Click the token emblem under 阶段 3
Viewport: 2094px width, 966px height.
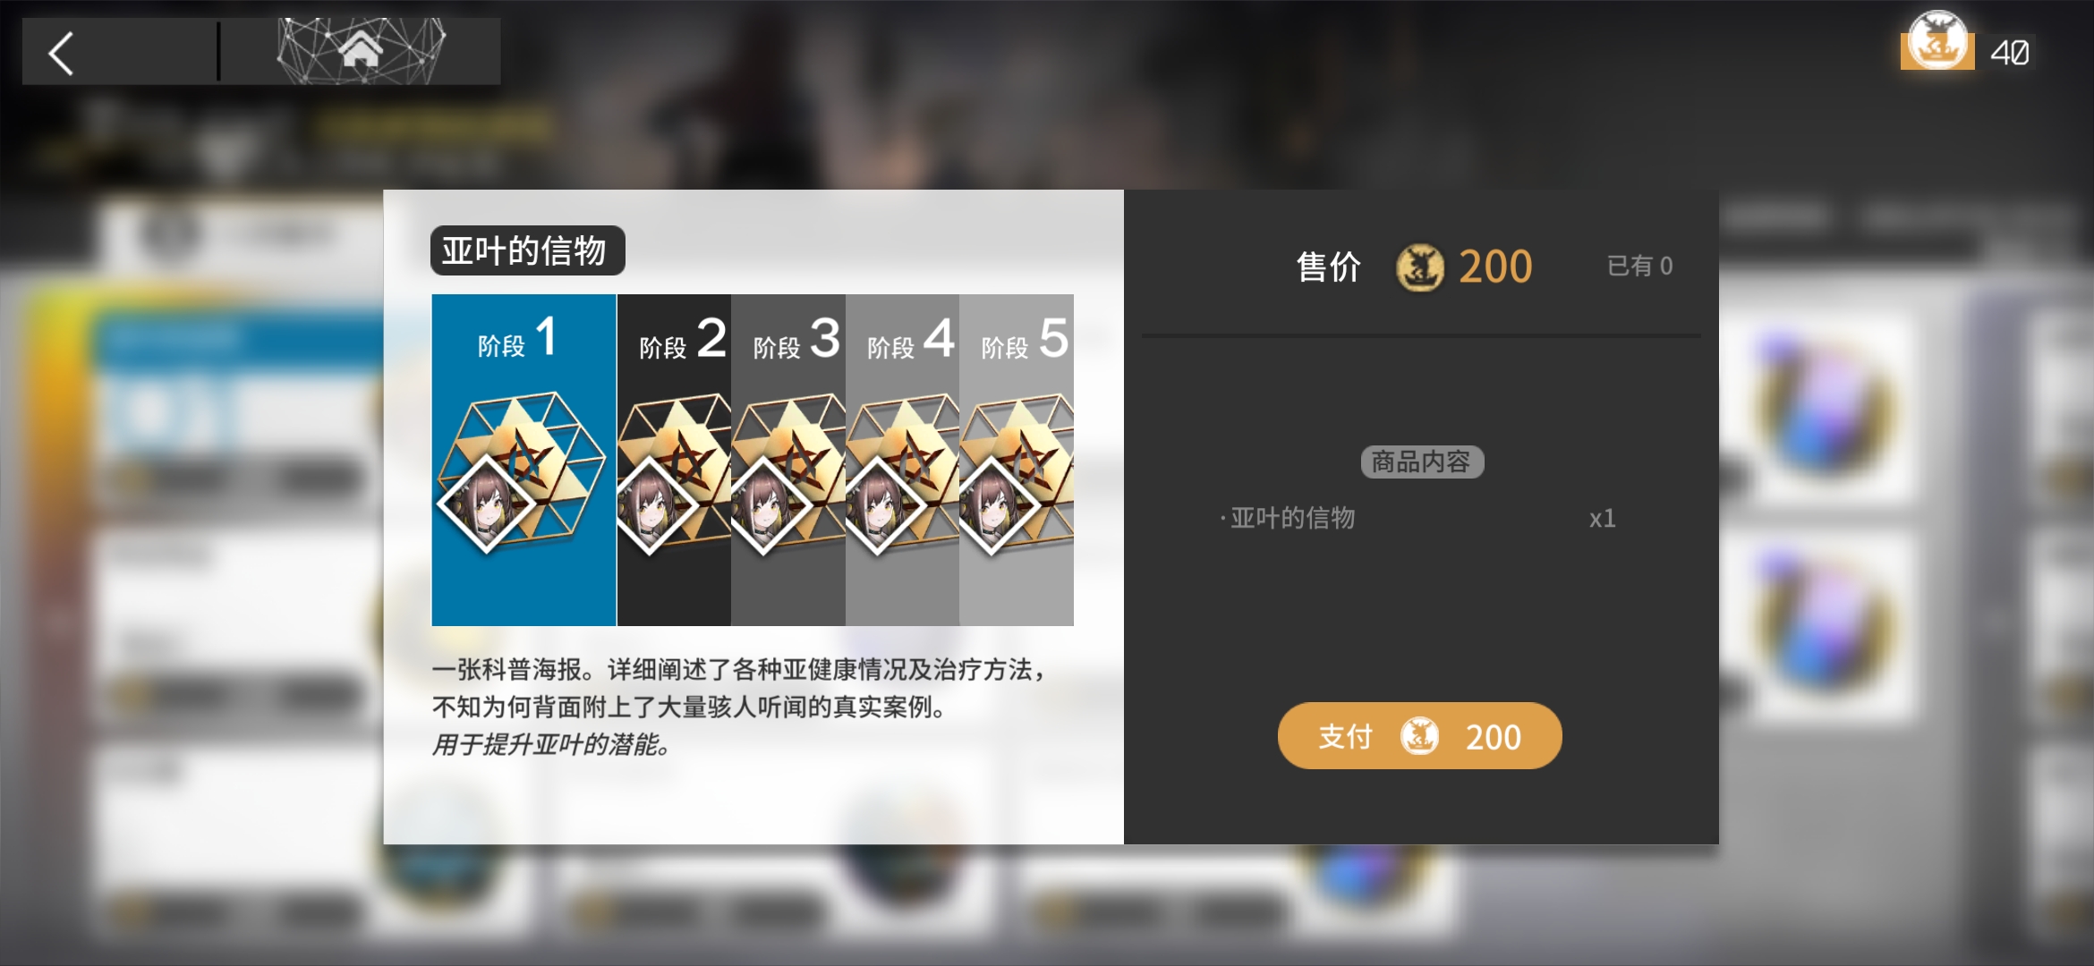coord(788,473)
